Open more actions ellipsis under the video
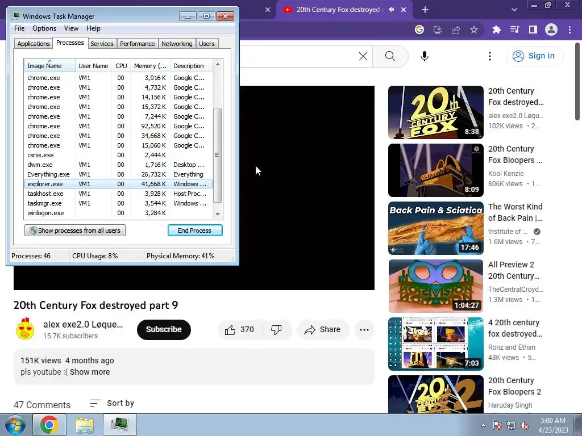 [x=364, y=330]
